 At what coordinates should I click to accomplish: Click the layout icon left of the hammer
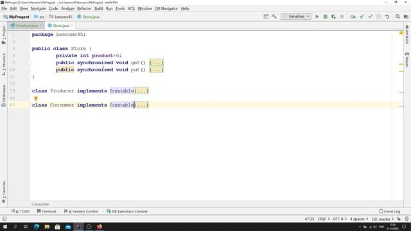pyautogui.click(x=266, y=17)
